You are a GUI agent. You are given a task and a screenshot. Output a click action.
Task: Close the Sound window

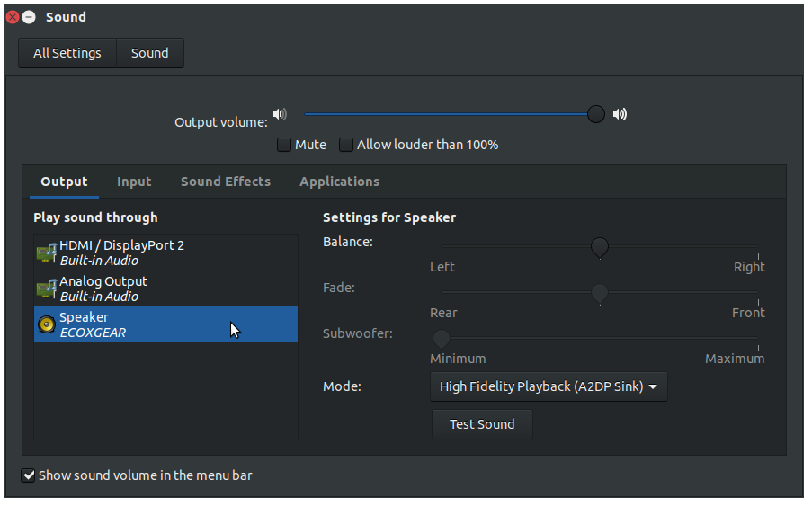click(13, 17)
